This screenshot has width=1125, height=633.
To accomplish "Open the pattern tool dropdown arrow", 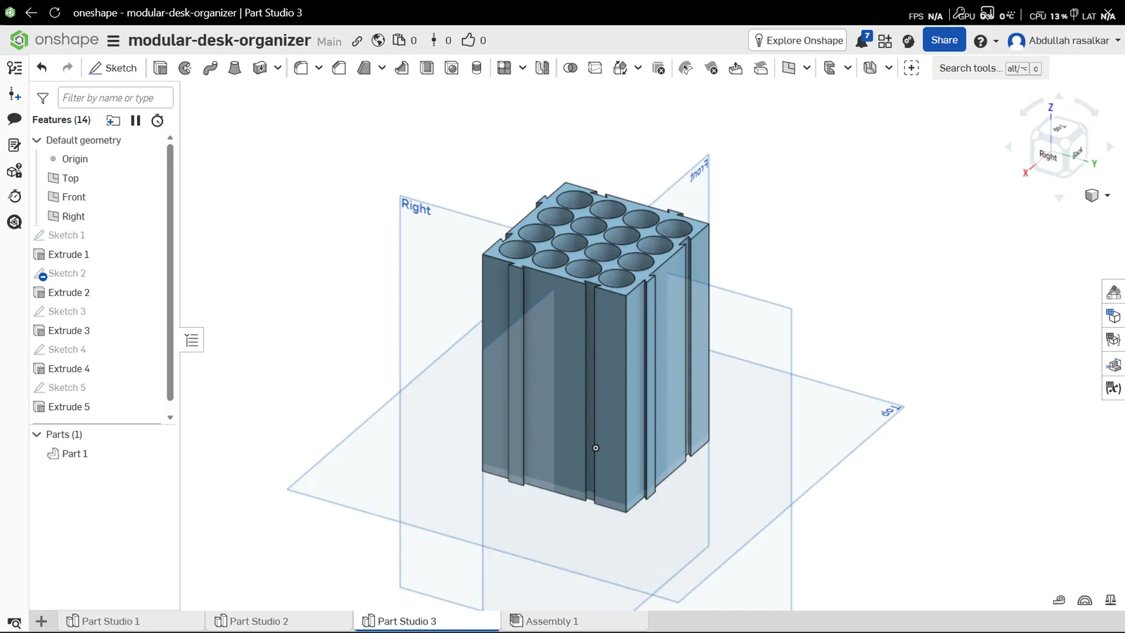I will pyautogui.click(x=522, y=68).
